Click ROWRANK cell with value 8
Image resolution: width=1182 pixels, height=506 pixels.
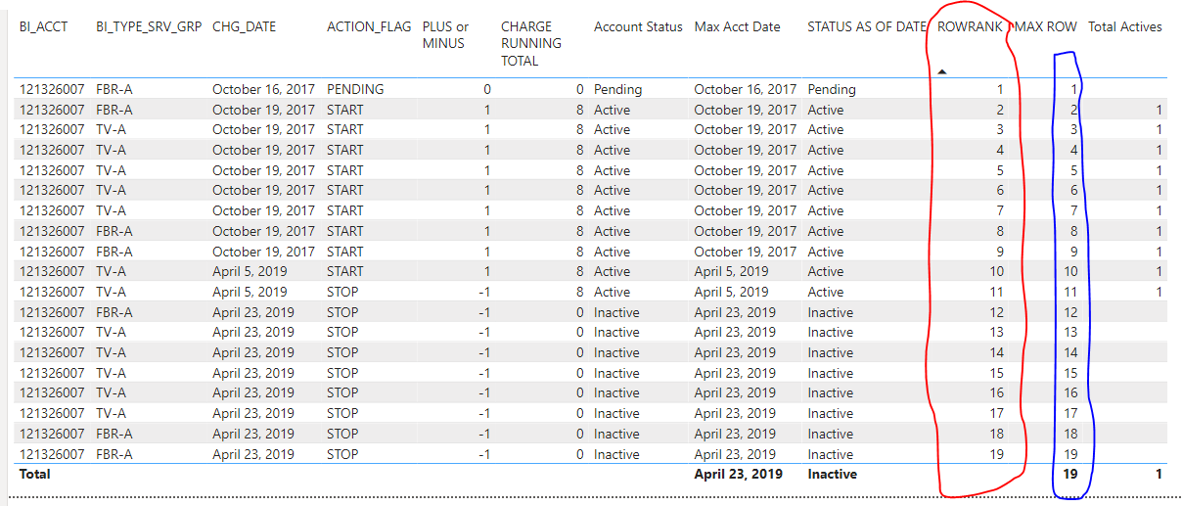(1000, 231)
